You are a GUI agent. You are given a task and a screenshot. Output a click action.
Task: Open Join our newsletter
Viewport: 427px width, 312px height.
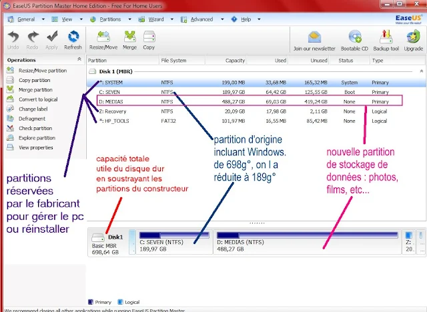point(314,41)
